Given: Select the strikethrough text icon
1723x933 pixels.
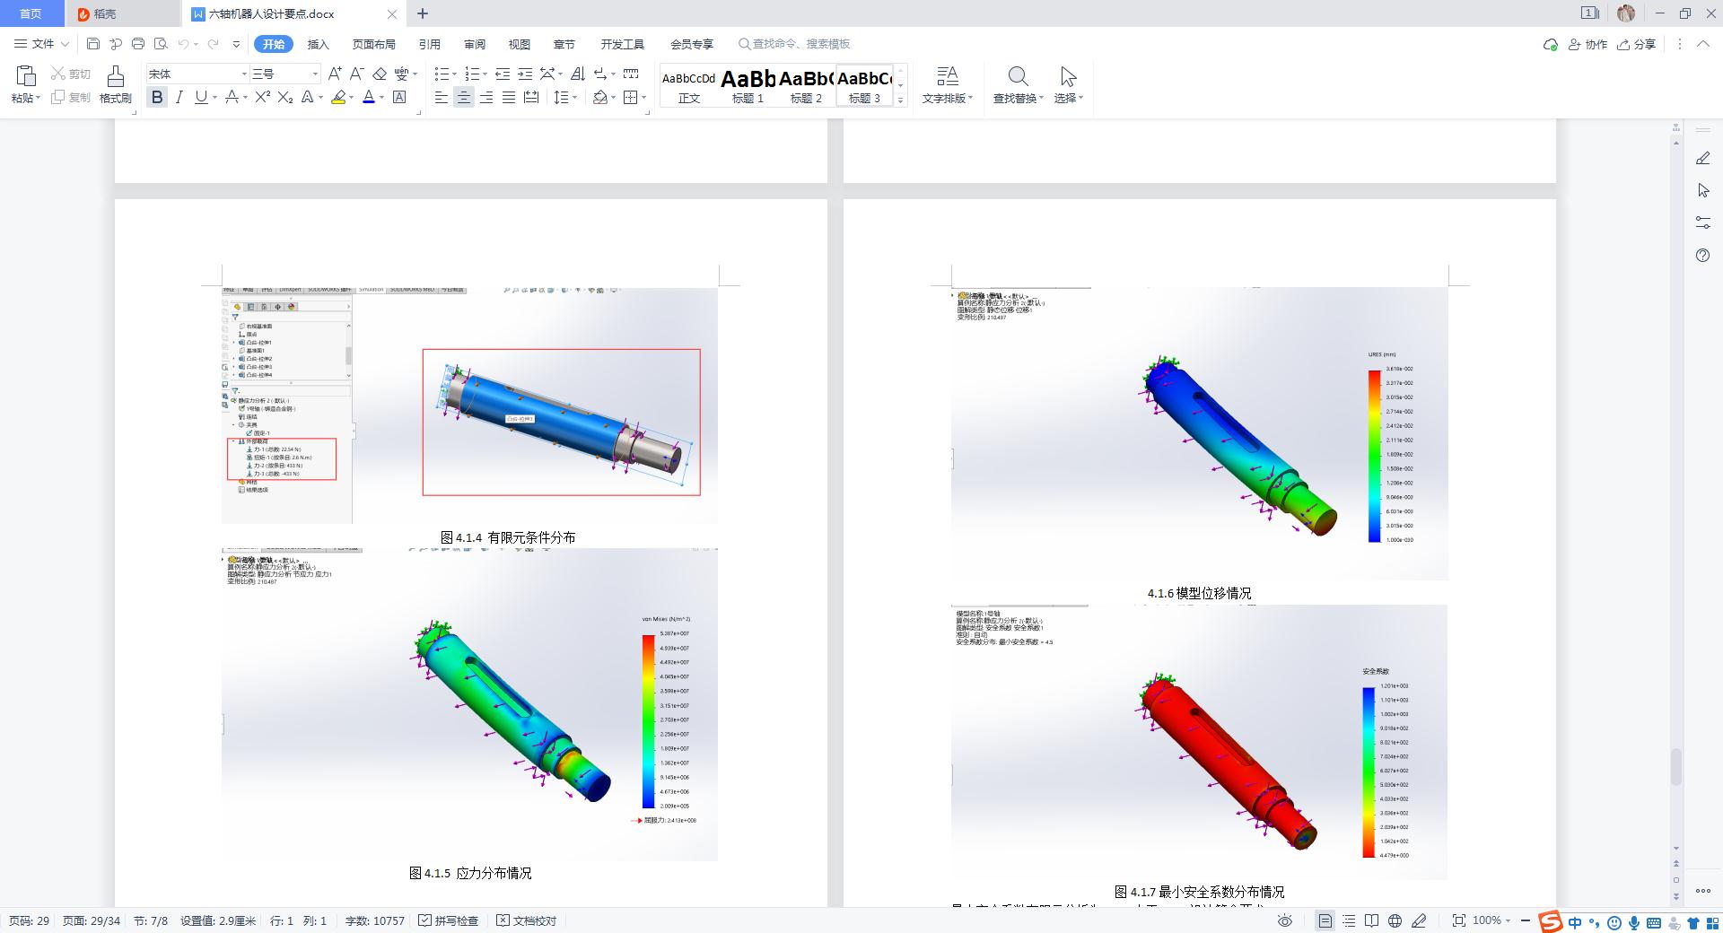Looking at the screenshot, I should tap(232, 97).
